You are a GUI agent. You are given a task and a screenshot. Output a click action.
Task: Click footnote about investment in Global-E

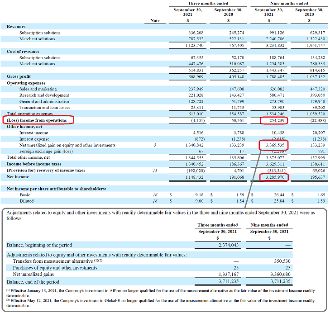click(x=161, y=303)
